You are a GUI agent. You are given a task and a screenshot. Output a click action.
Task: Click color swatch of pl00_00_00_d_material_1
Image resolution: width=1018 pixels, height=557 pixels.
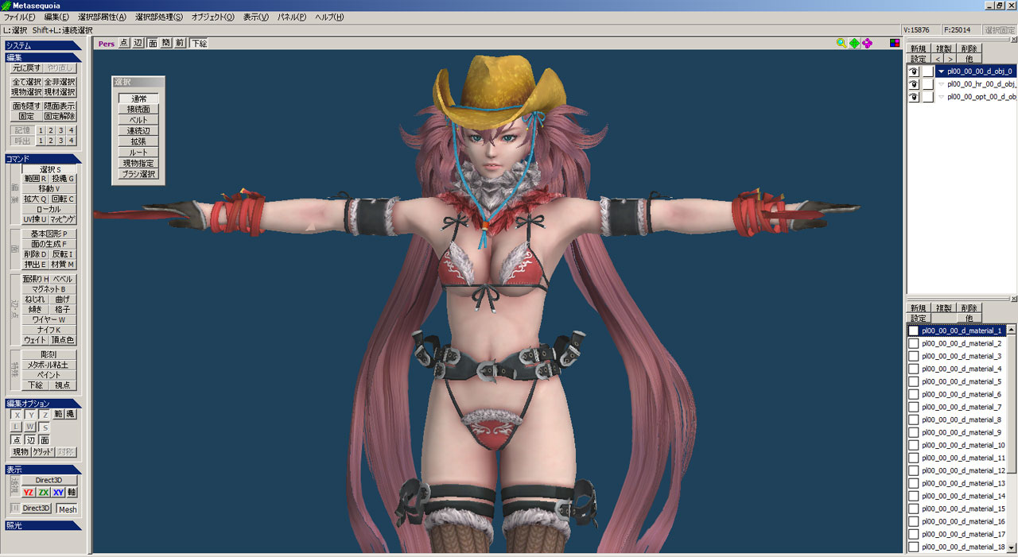[x=914, y=331]
